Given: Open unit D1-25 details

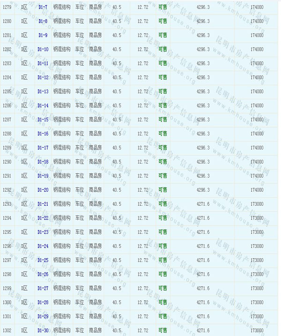Looking at the screenshot, I should click(43, 260).
